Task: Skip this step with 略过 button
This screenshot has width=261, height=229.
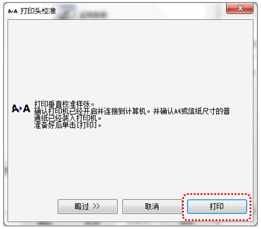Action: coord(87,206)
